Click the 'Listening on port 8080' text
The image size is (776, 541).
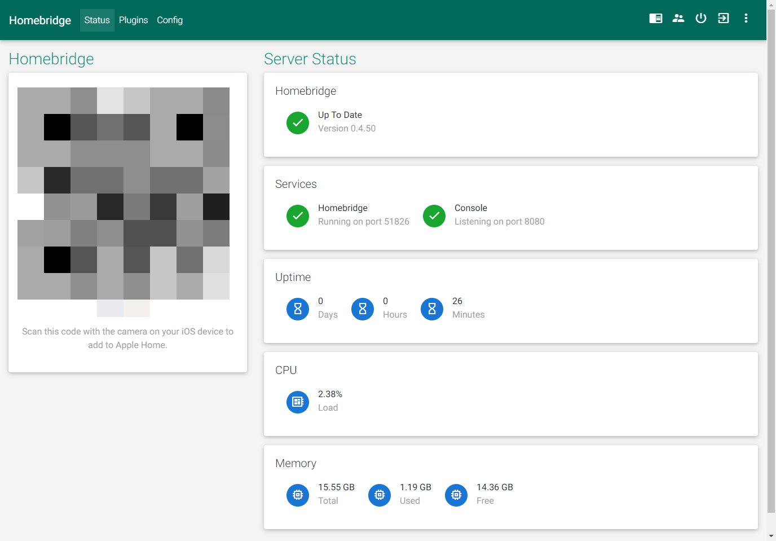(500, 222)
